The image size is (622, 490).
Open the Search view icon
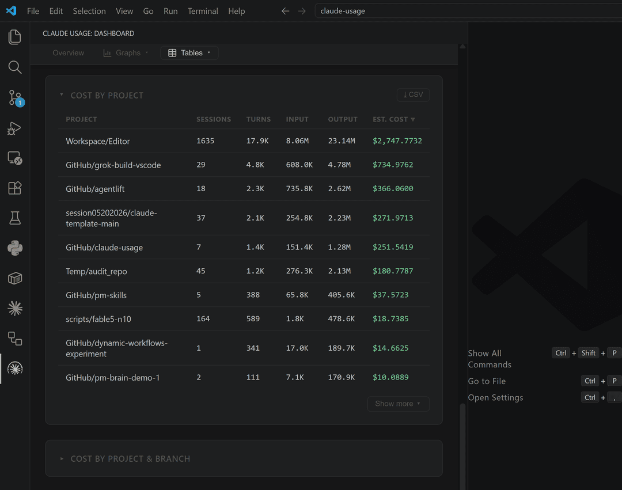click(14, 67)
